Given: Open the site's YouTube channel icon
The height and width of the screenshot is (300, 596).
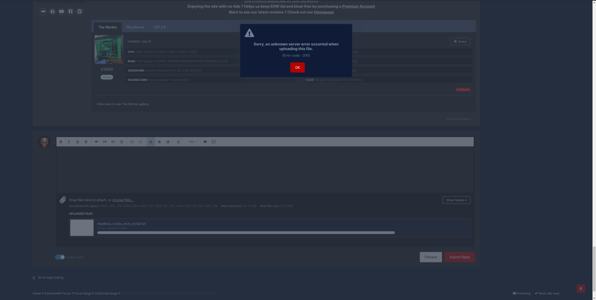Looking at the screenshot, I should coord(61,11).
